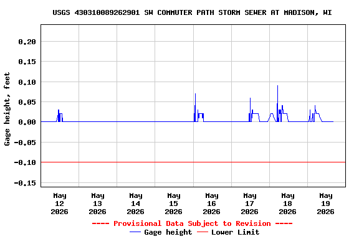359x239 pixels.
Task: Click the 'Gage height, feet' axis title
Action: click(x=7, y=109)
